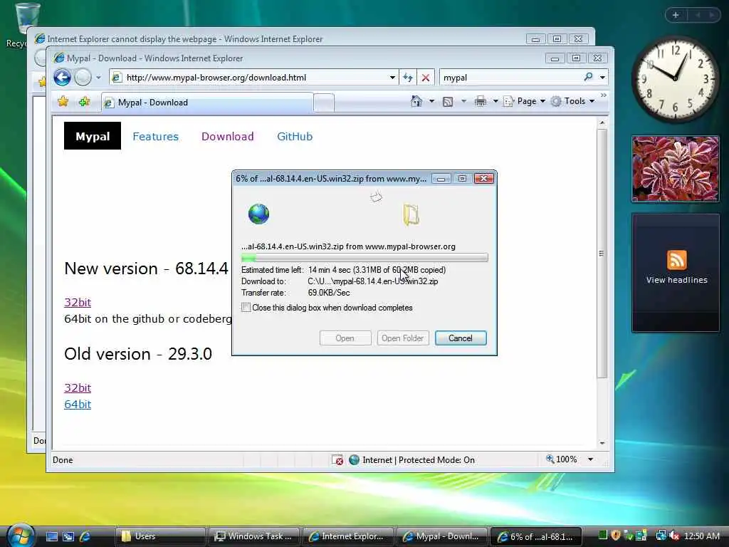Click the volume muted tray icon
The width and height of the screenshot is (729, 547).
point(675,536)
